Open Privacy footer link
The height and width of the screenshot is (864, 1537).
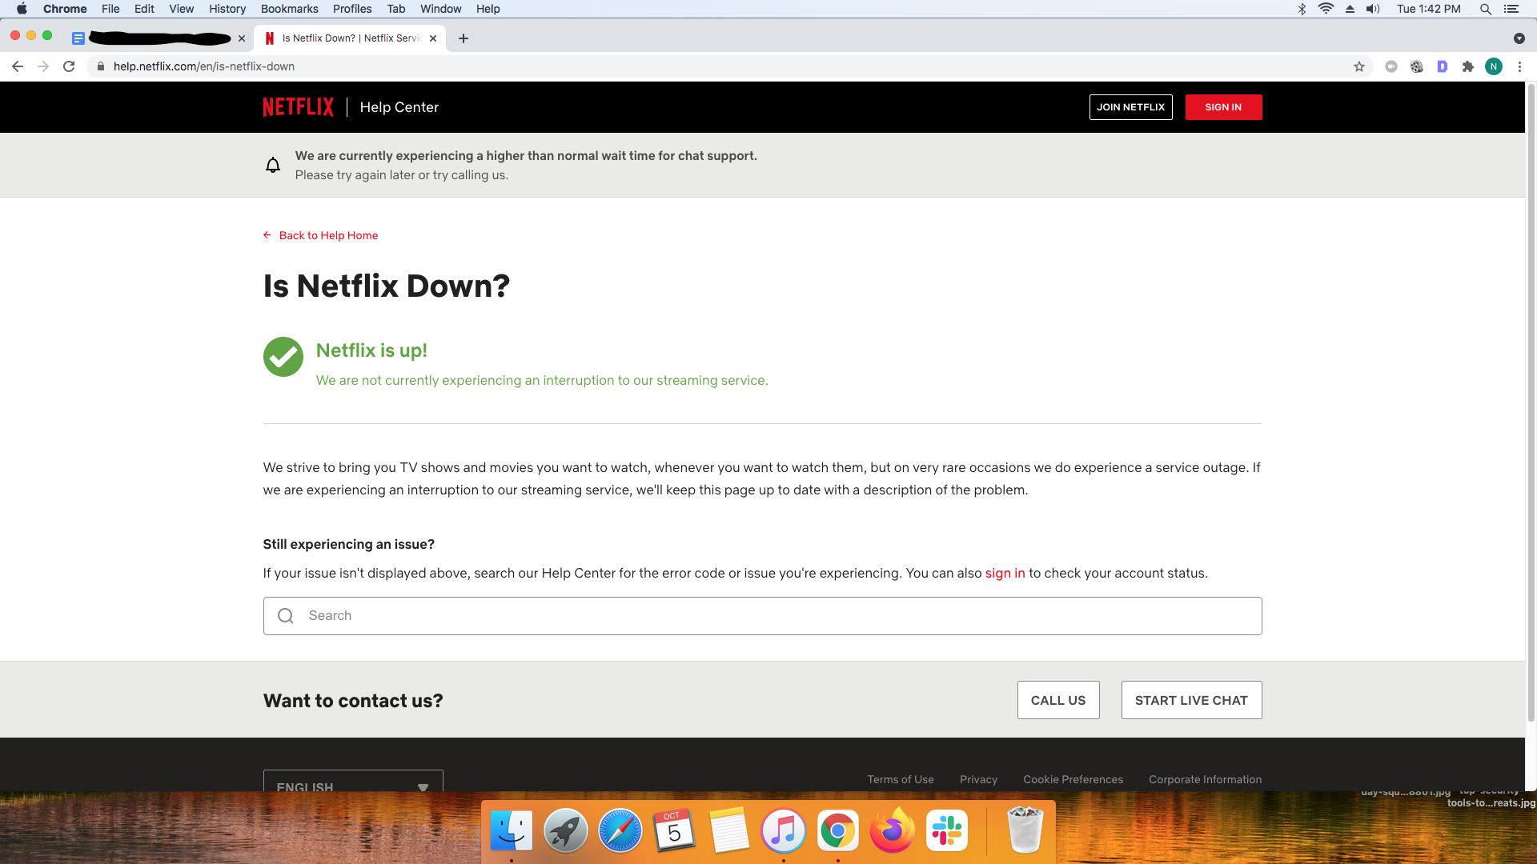(979, 779)
